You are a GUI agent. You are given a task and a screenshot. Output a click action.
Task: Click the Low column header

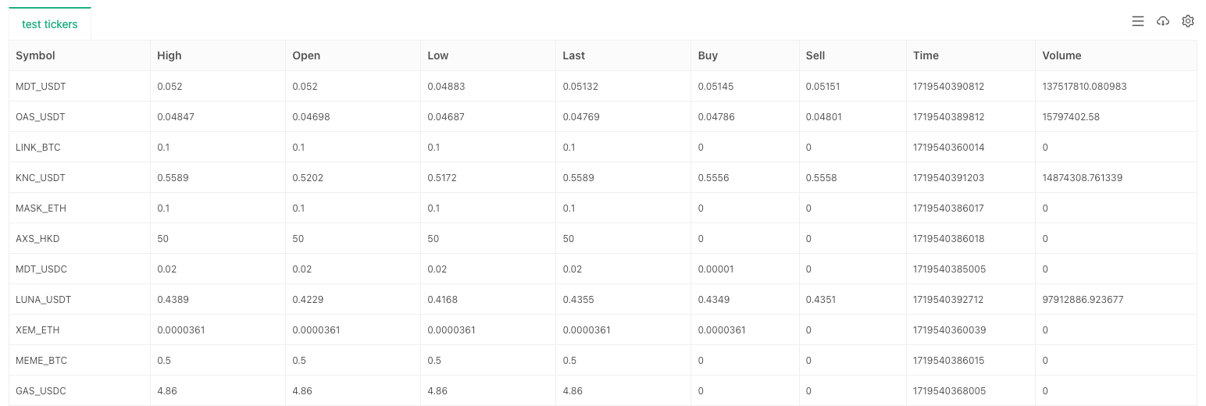[x=438, y=55]
